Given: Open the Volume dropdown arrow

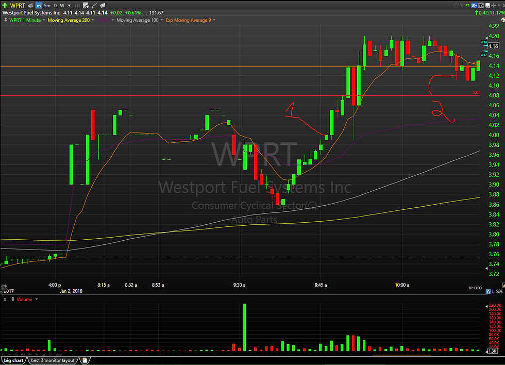Looking at the screenshot, I should pos(37,300).
